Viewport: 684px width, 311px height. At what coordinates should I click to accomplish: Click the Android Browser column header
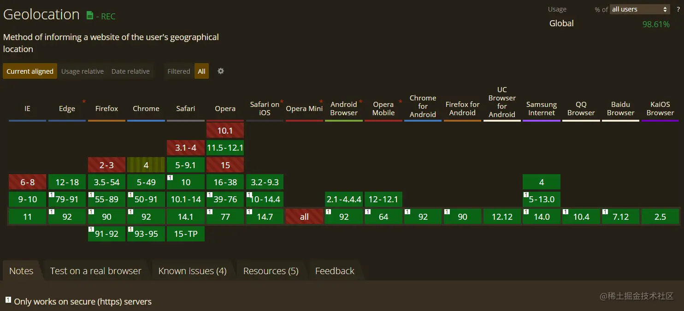pos(344,109)
